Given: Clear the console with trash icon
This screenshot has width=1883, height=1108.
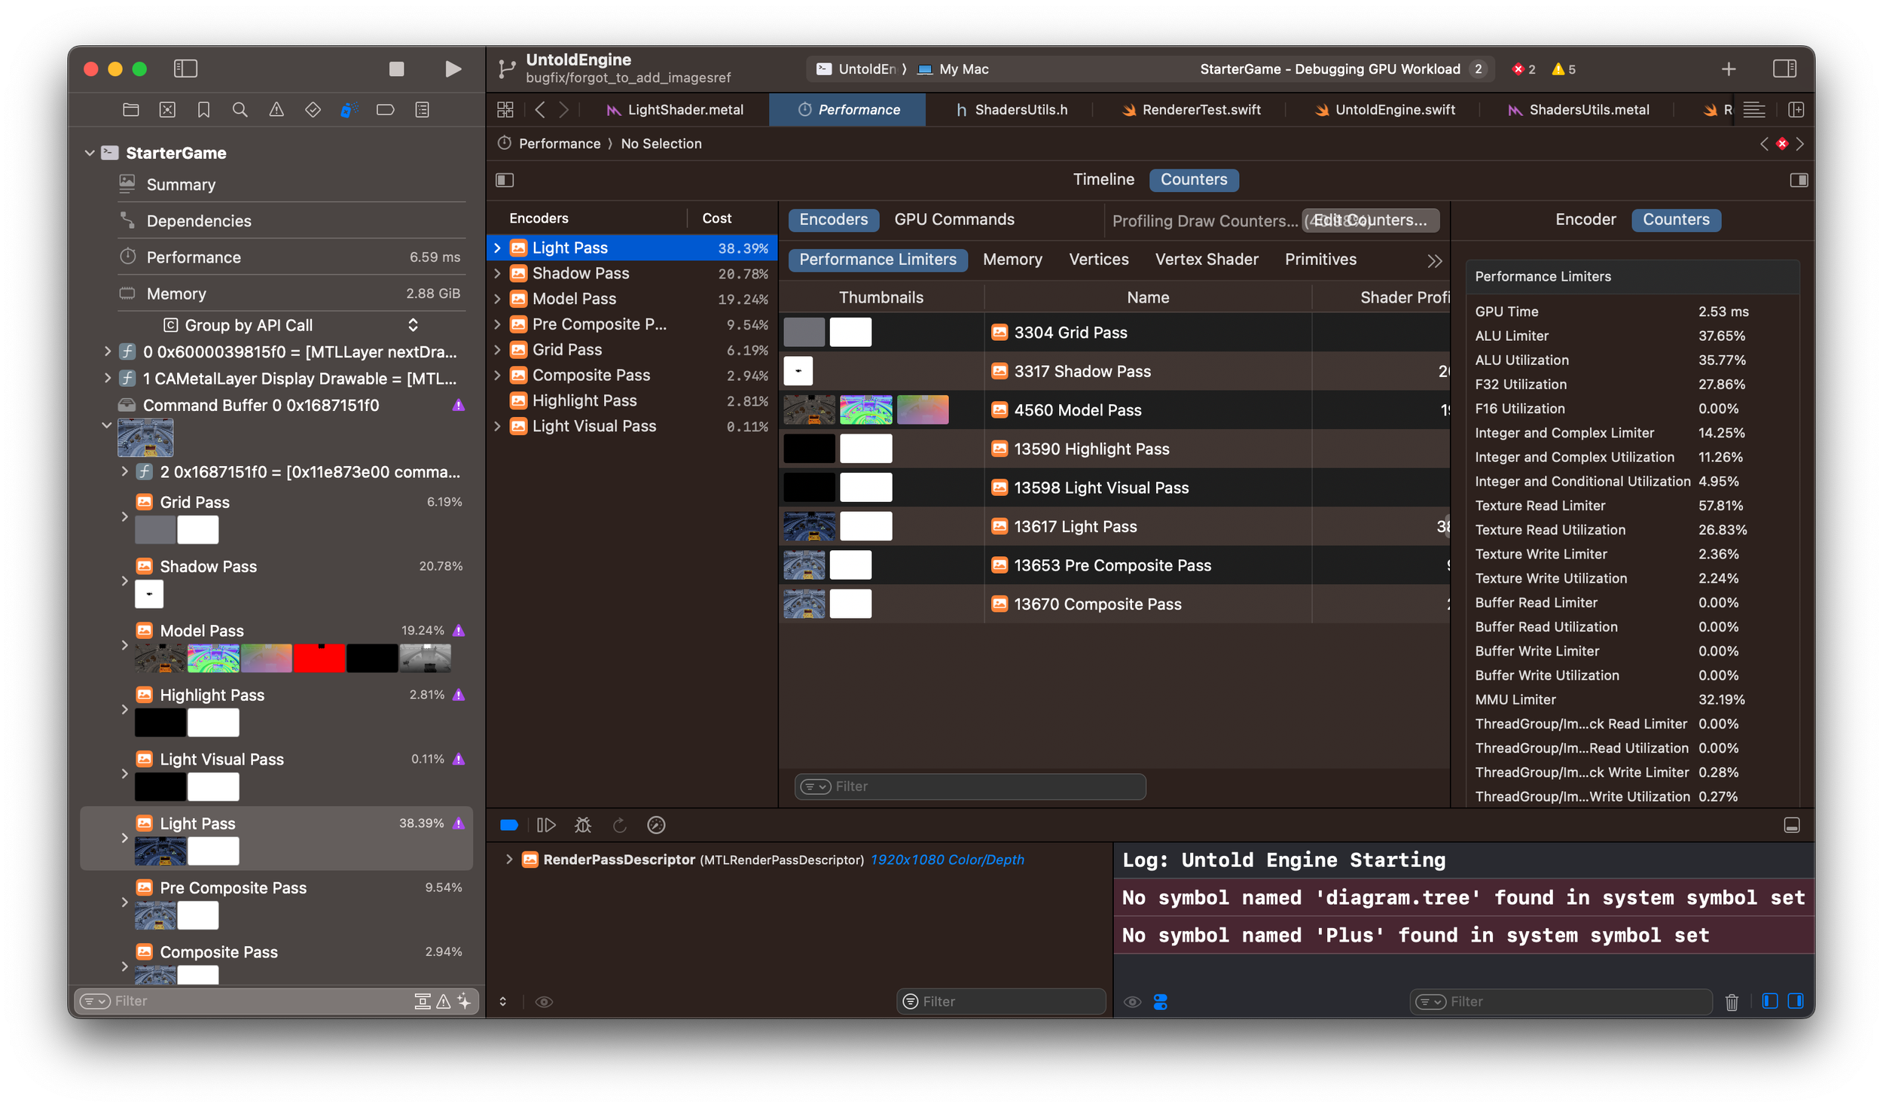Looking at the screenshot, I should coord(1732,1002).
